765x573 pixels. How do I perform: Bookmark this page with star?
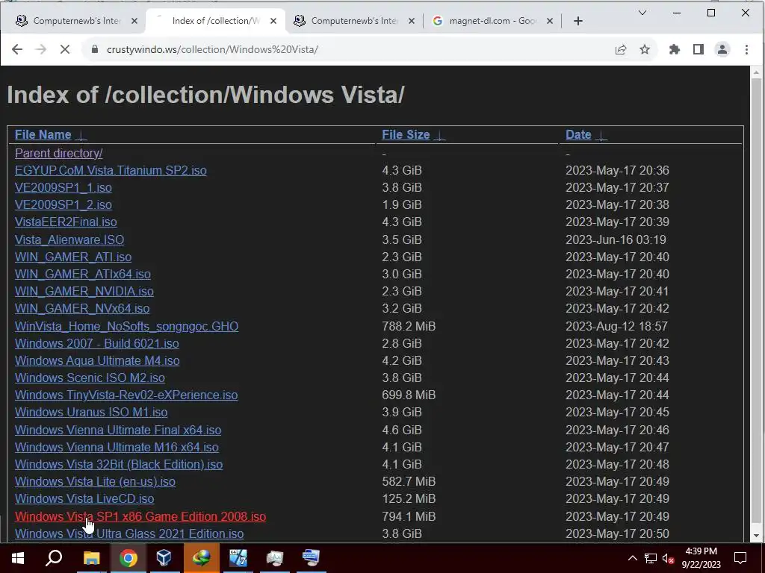645,49
